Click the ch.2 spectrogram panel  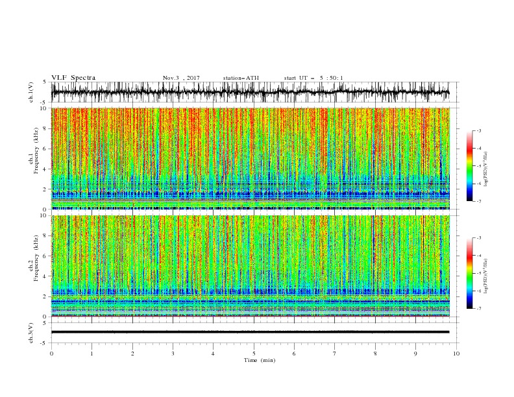pos(251,266)
